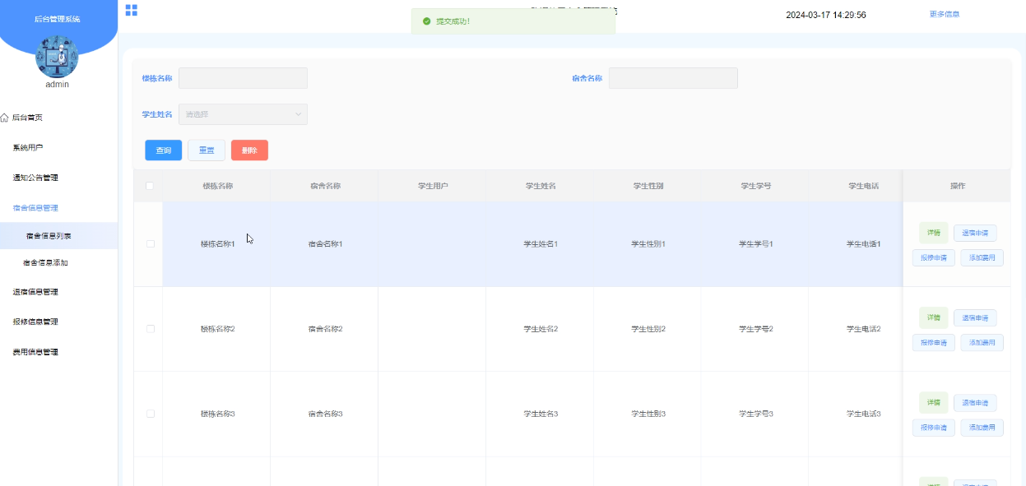The width and height of the screenshot is (1026, 486).
Task: Click the home icon beside 后台首页
Action: [4, 118]
